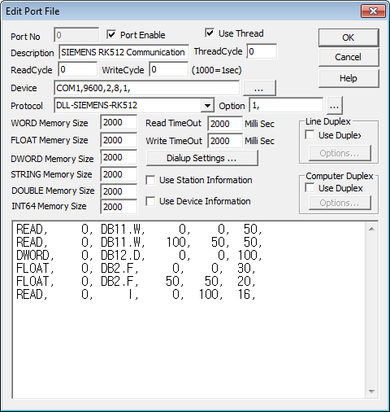Open Dialup Settings dialog

click(201, 158)
